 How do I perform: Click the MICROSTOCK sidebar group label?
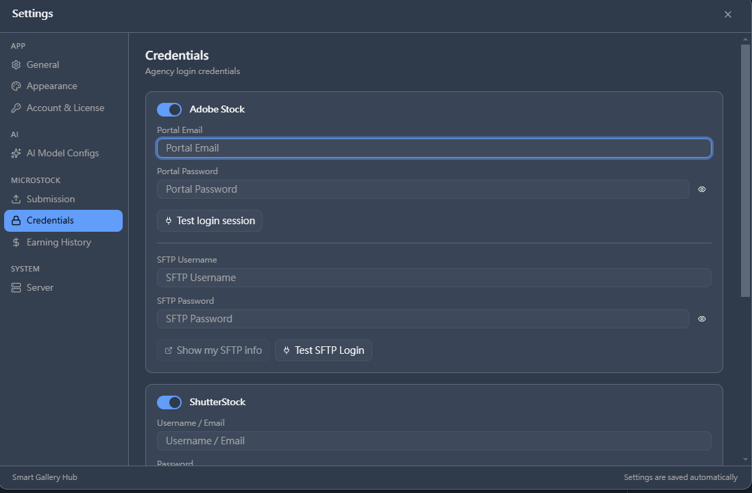pyautogui.click(x=36, y=180)
